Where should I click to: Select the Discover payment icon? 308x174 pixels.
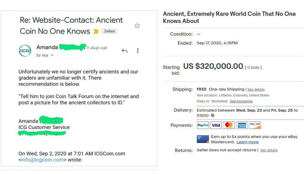[x=255, y=125]
